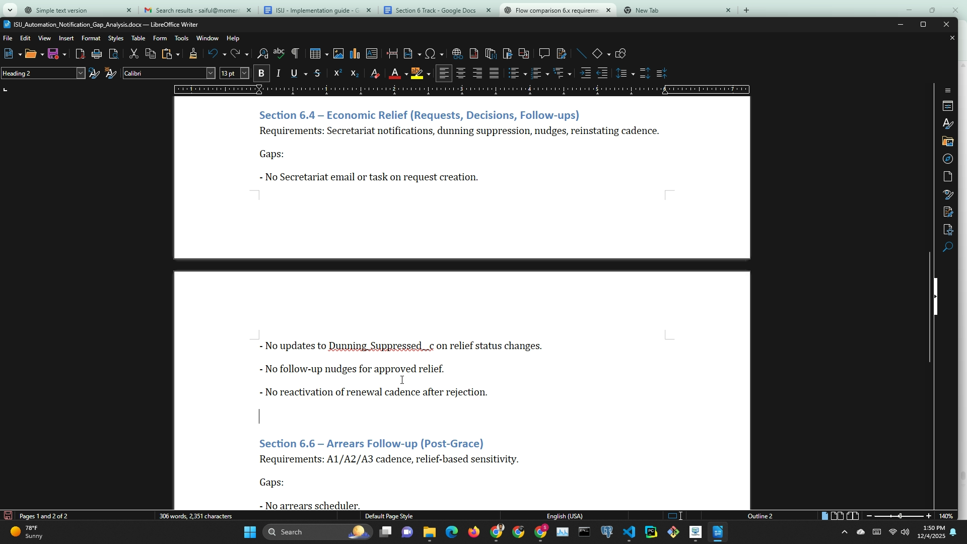Click English (USA) language in status bar
Screen dimensions: 967x544
[565, 516]
